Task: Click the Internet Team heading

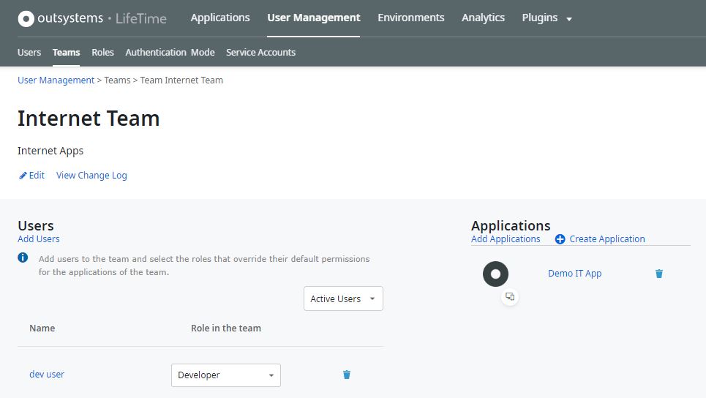Action: (x=89, y=119)
